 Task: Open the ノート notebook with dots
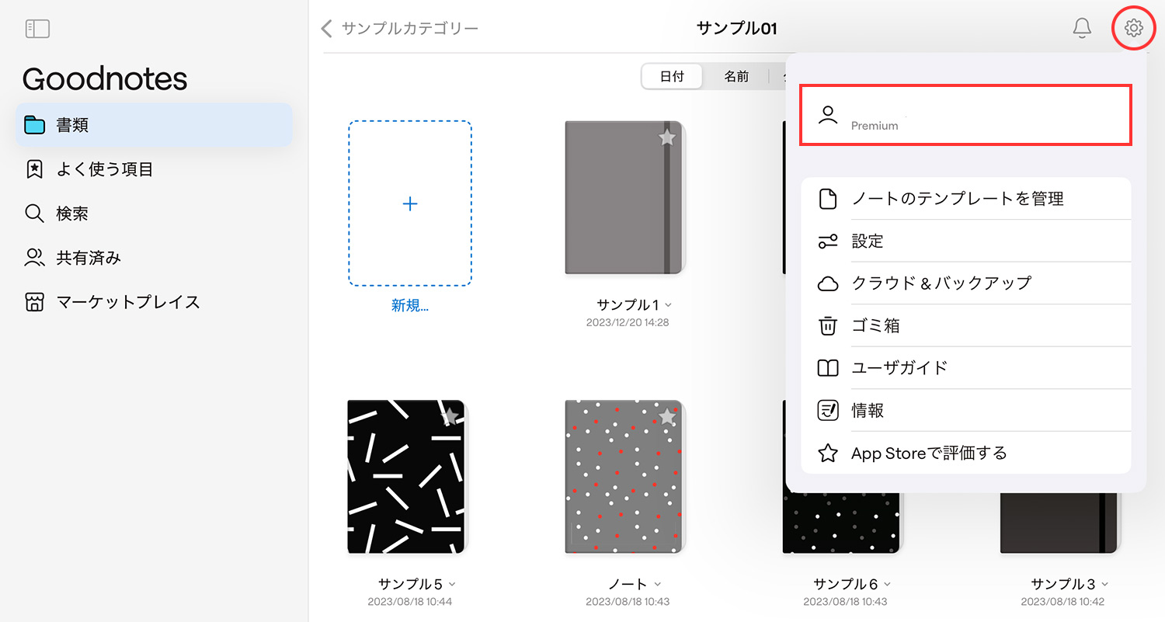tap(624, 477)
